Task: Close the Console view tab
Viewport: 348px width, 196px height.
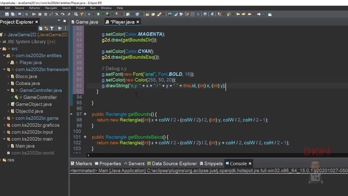Action: pyautogui.click(x=250, y=163)
